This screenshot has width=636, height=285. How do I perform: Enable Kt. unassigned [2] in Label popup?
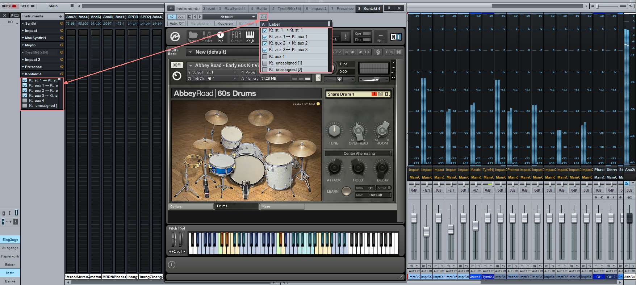tap(265, 70)
